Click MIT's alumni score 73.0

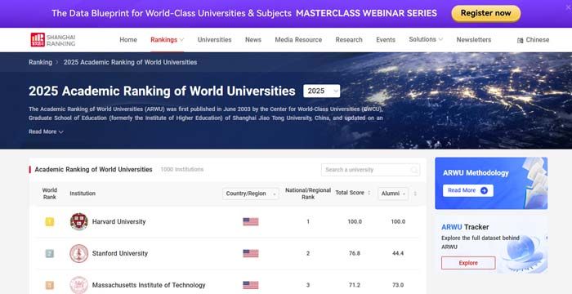(398, 285)
